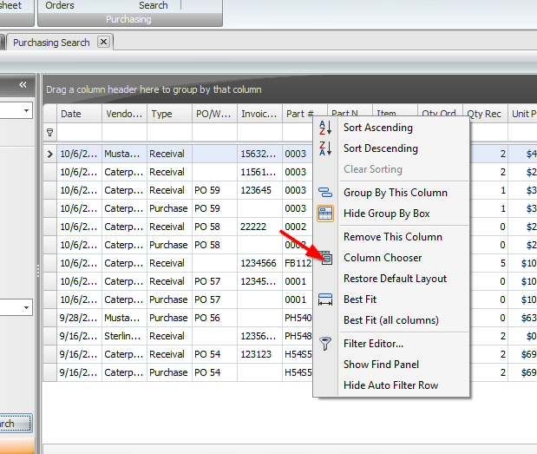Click the 'Sterlin...' vendor cell

125,336
